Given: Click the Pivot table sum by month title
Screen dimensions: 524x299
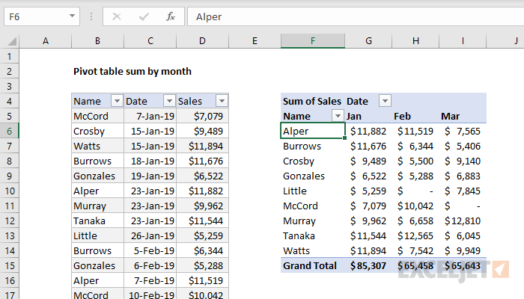Looking at the screenshot, I should (x=132, y=71).
